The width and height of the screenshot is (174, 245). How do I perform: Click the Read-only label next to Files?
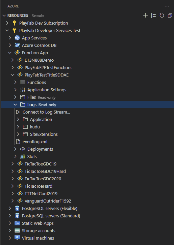click(47, 97)
